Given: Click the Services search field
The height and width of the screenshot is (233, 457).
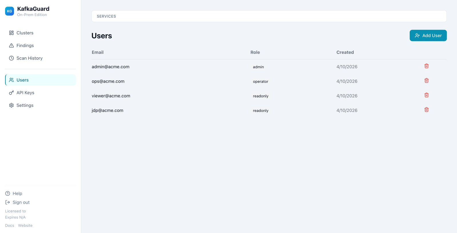Looking at the screenshot, I should [268, 16].
